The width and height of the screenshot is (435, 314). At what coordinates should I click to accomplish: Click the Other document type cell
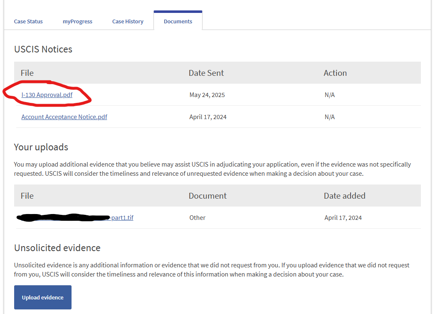[197, 217]
